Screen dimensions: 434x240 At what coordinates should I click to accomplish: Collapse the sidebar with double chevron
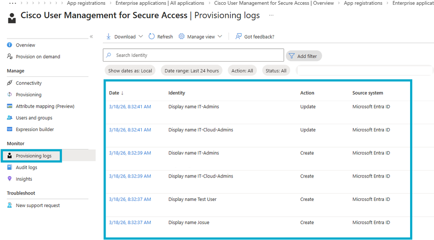point(91,36)
